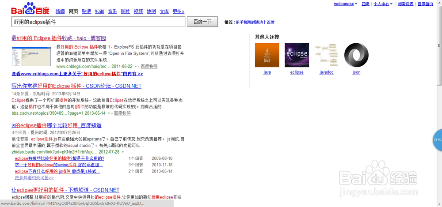
Task: Open sub-link eclipse有哪些比较好用的插件
Action: [x=60, y=158]
